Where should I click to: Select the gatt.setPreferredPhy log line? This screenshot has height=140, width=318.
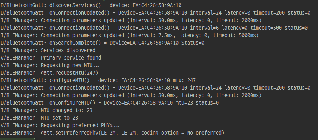(x=112, y=133)
